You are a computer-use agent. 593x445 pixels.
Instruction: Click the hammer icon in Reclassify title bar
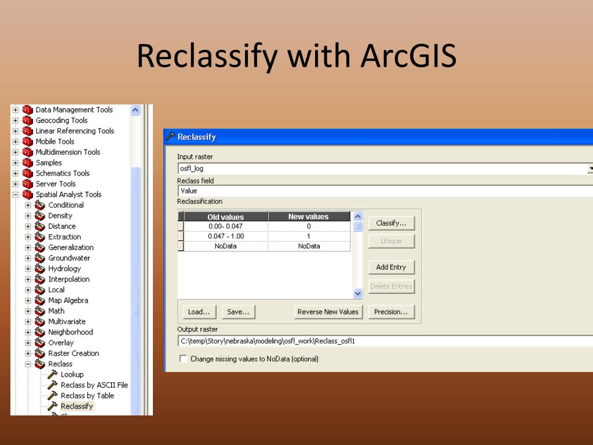click(171, 136)
